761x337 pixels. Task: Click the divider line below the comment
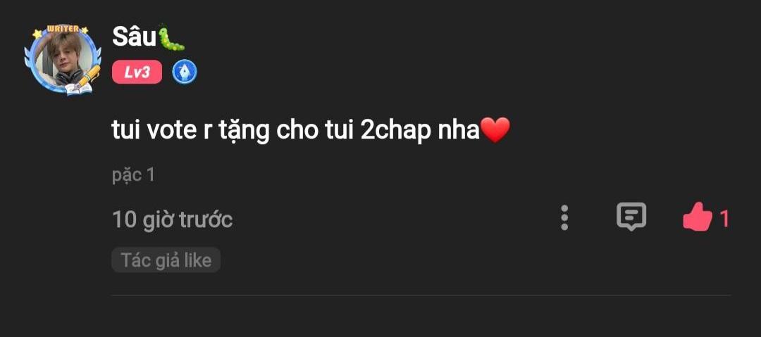click(x=421, y=295)
